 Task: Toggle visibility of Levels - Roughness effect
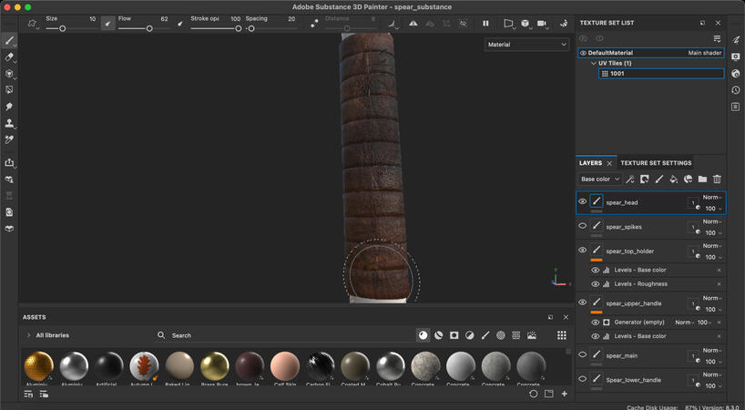[x=596, y=284]
